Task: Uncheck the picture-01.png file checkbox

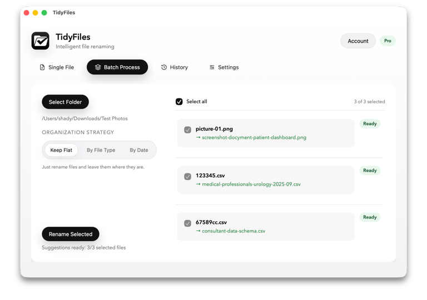Action: (187, 130)
